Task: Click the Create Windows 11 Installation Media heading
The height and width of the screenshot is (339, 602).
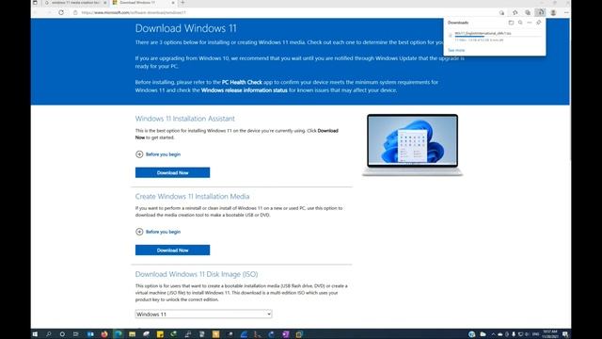Action: [x=192, y=197]
